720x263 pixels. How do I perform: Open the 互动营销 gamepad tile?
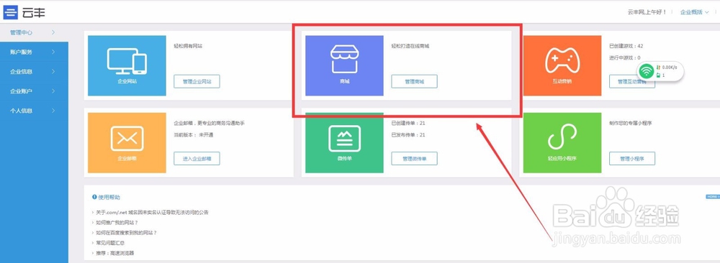pyautogui.click(x=562, y=65)
